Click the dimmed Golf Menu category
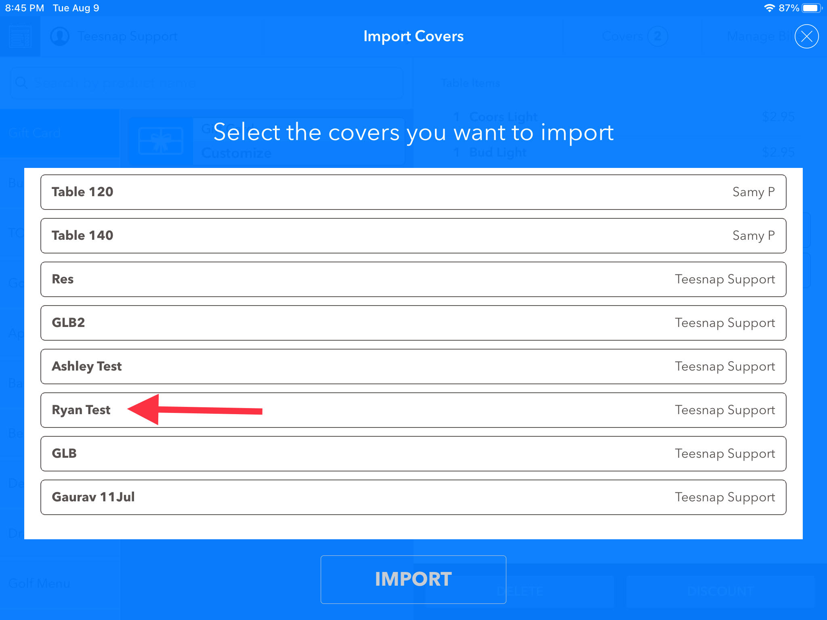 coord(40,583)
